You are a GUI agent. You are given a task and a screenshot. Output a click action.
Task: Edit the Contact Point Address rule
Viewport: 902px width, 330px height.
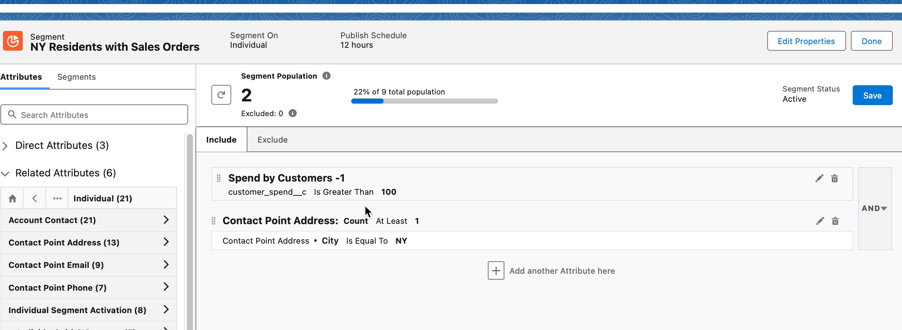(x=820, y=221)
